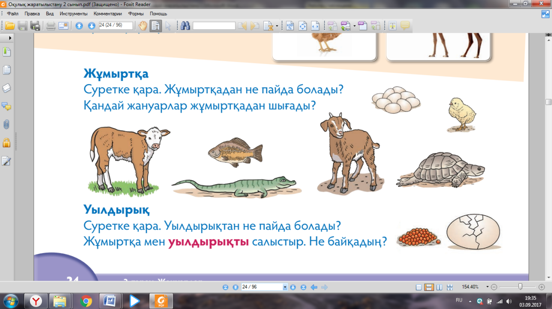Open a file with folder icon

click(x=10, y=26)
